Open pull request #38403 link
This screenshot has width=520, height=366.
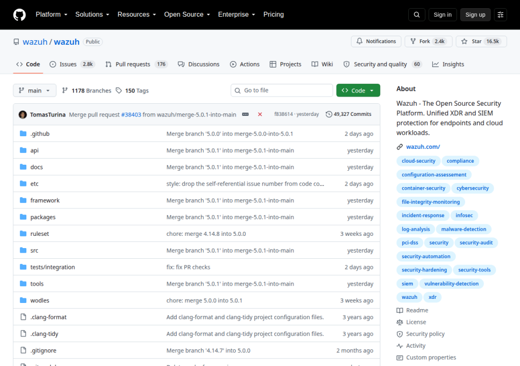click(x=131, y=114)
